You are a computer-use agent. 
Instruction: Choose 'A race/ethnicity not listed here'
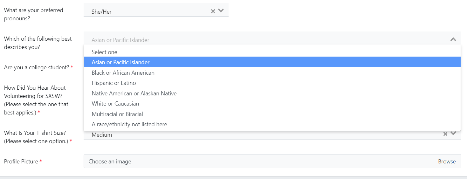(x=272, y=124)
